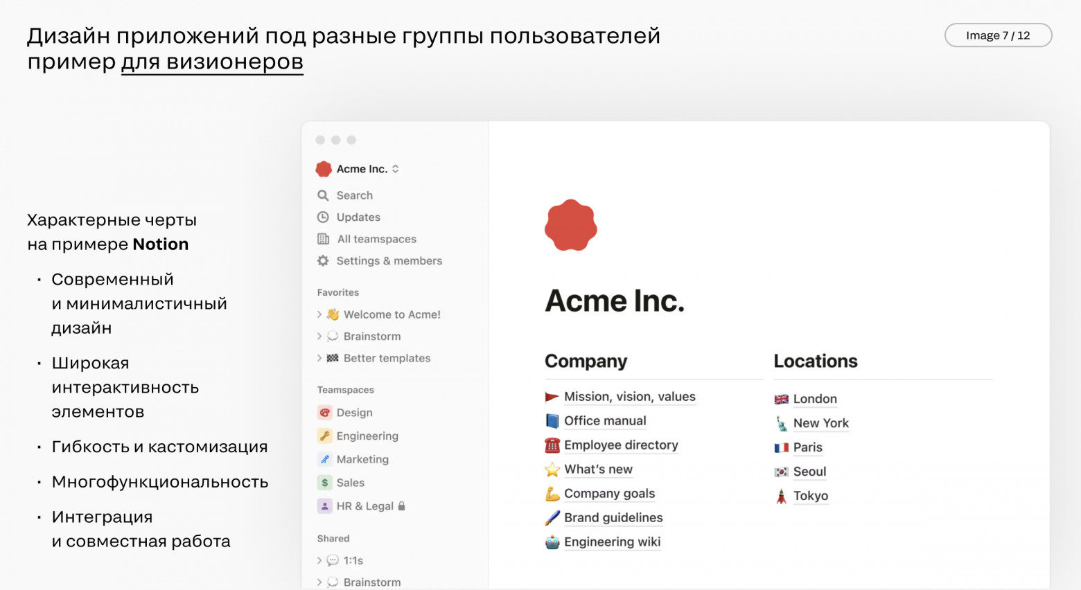Image resolution: width=1081 pixels, height=590 pixels.
Task: Click the Sales dollar icon
Action: tap(325, 482)
